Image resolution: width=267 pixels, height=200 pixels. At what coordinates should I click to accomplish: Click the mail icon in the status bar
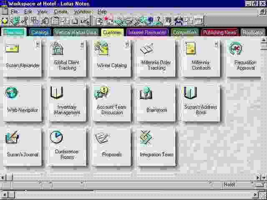tap(260, 185)
